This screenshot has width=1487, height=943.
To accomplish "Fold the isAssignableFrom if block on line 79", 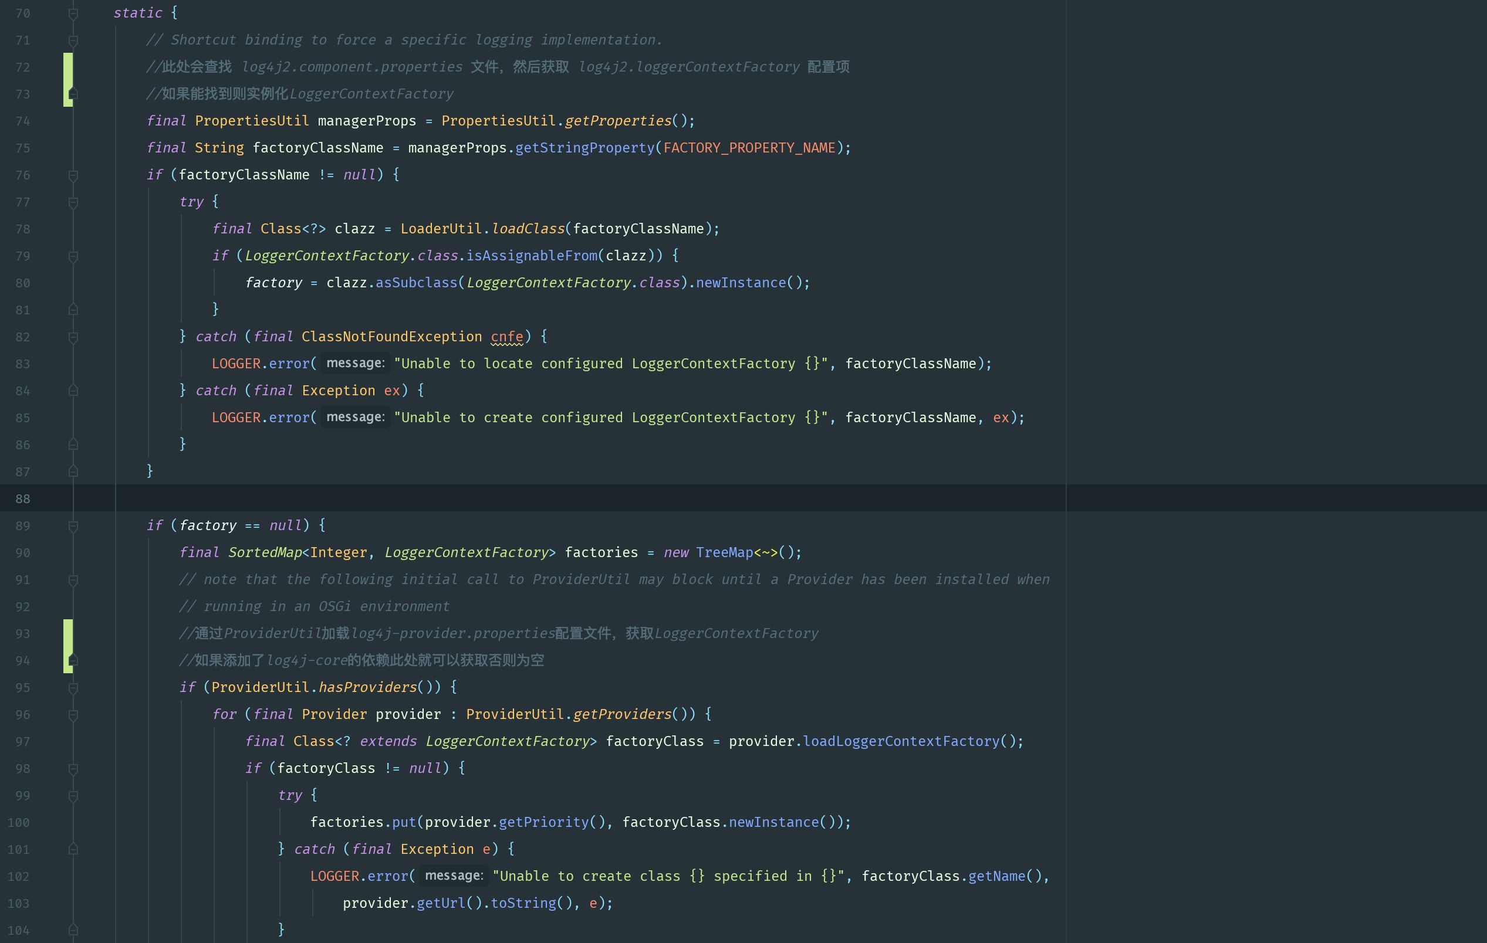I will pyautogui.click(x=73, y=256).
